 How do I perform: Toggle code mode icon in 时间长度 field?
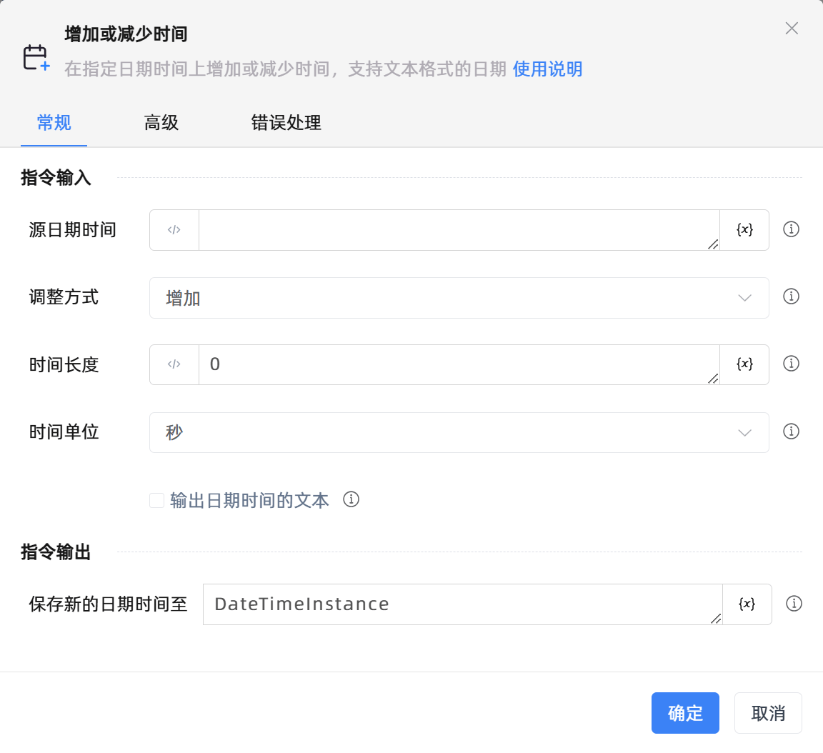pyautogui.click(x=174, y=364)
